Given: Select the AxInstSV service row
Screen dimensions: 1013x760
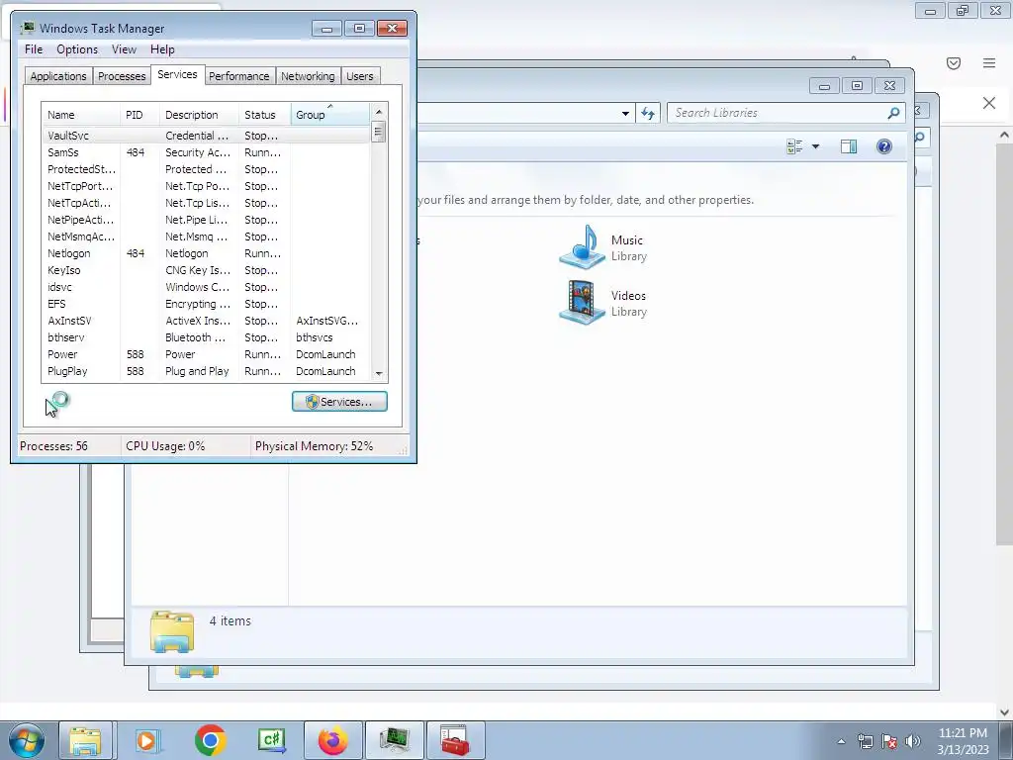Looking at the screenshot, I should pos(206,321).
